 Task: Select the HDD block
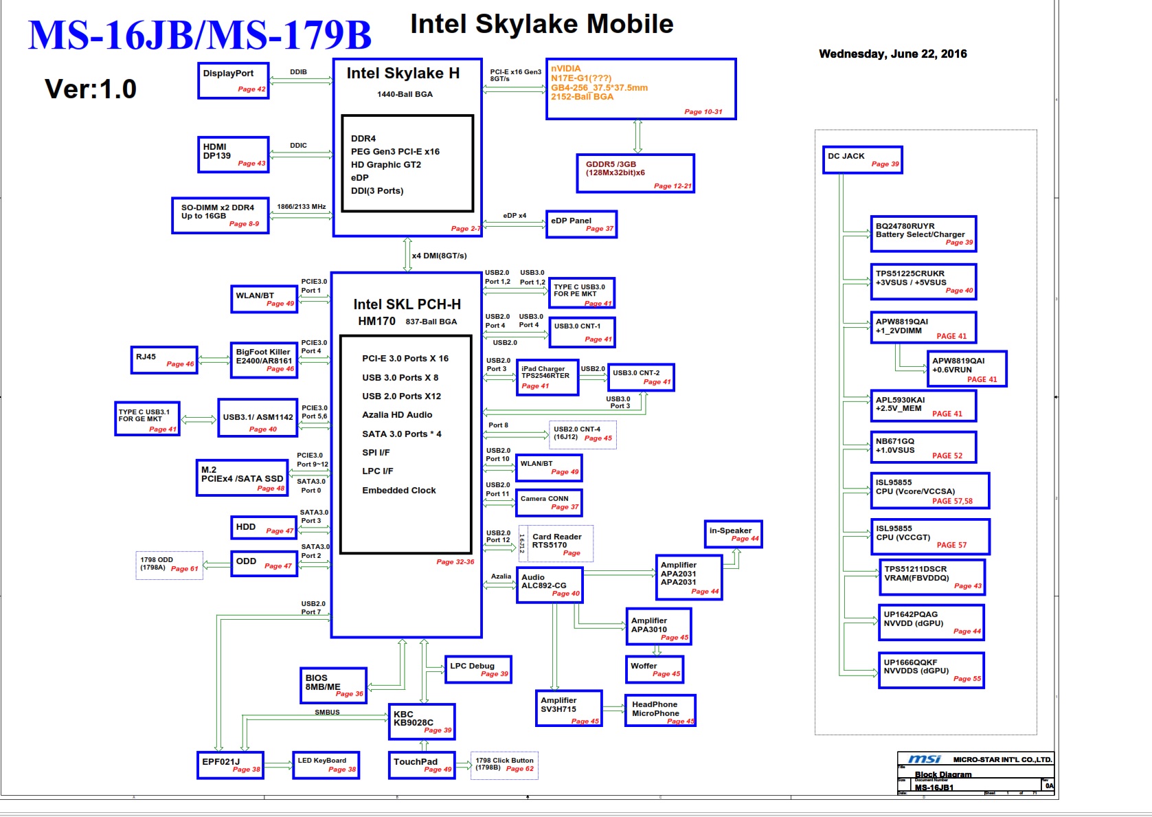pyautogui.click(x=264, y=528)
